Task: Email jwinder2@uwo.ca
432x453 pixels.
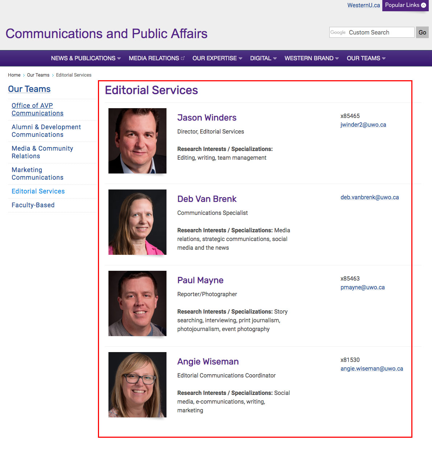Action: pyautogui.click(x=363, y=125)
